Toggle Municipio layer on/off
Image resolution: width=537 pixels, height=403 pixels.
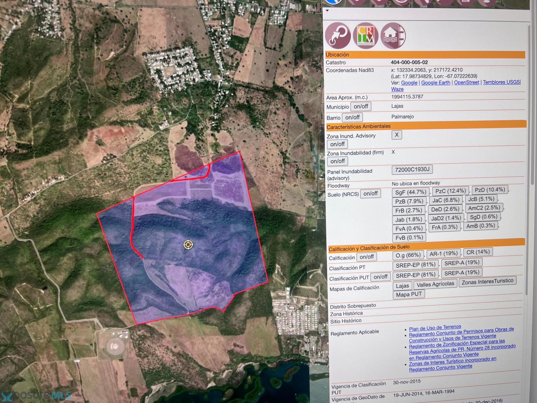(x=361, y=107)
